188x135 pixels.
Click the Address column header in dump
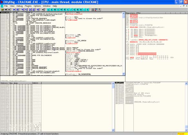point(5,83)
